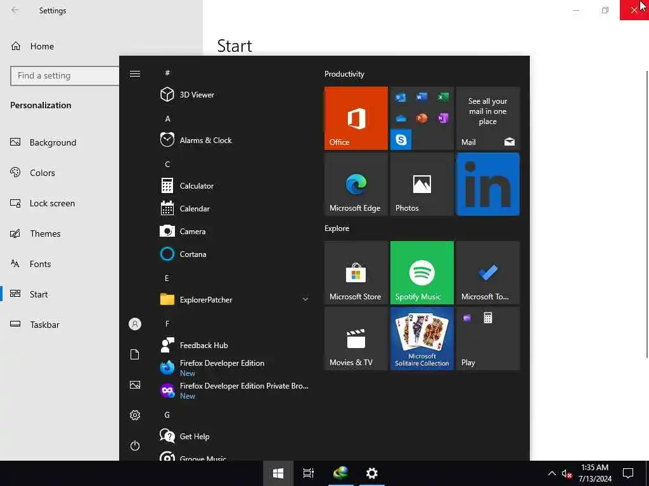The height and width of the screenshot is (486, 649).
Task: Click the muted volume tray icon
Action: click(x=567, y=473)
